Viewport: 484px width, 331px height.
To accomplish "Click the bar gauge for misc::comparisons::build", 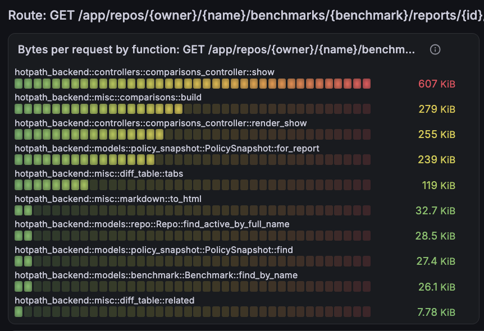I will coord(193,109).
